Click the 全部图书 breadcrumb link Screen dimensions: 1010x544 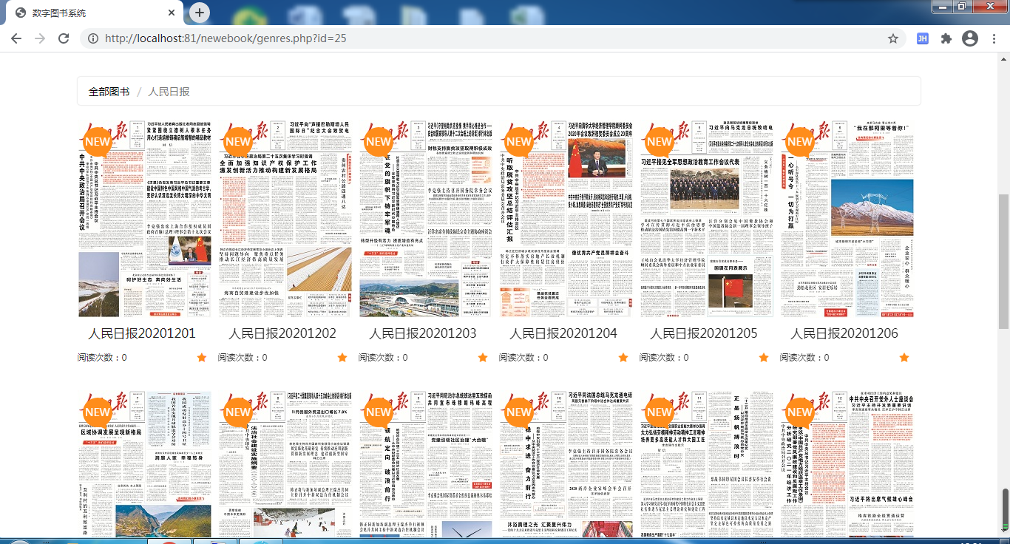[109, 92]
